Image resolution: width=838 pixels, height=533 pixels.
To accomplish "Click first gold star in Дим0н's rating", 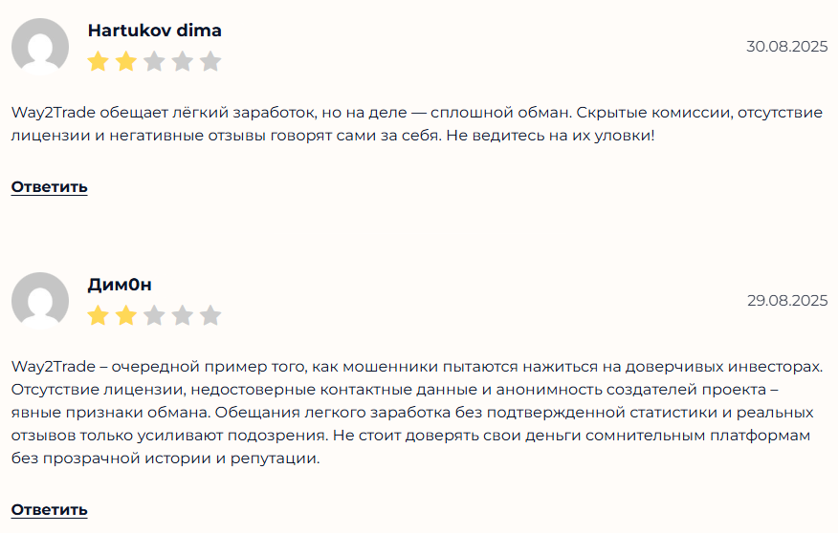I will (x=98, y=315).
